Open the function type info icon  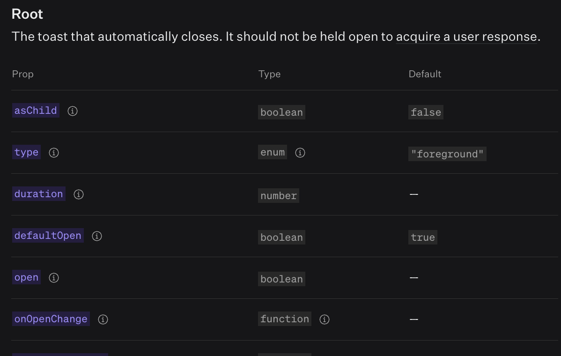point(324,319)
